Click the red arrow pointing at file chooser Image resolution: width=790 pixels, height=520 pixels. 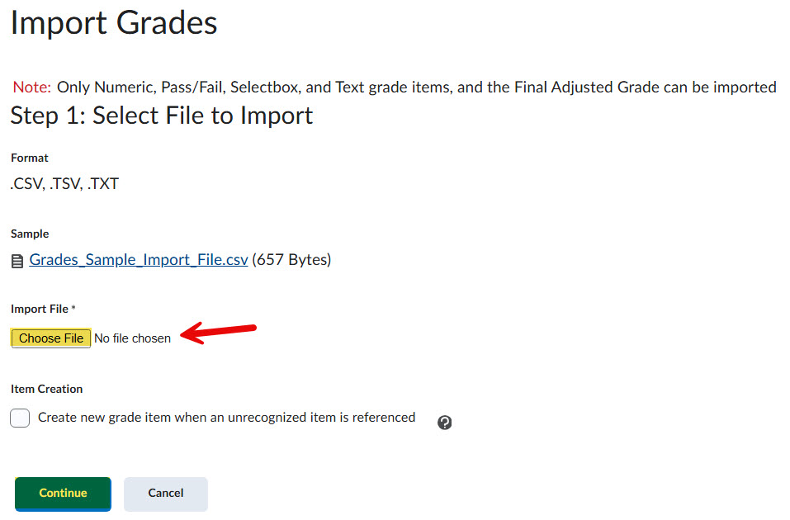(220, 332)
